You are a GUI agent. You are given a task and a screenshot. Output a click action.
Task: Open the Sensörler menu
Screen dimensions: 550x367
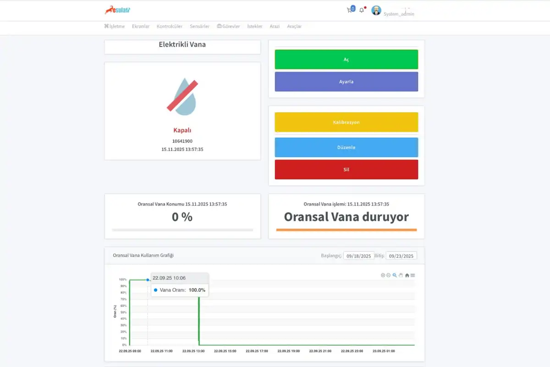(200, 27)
